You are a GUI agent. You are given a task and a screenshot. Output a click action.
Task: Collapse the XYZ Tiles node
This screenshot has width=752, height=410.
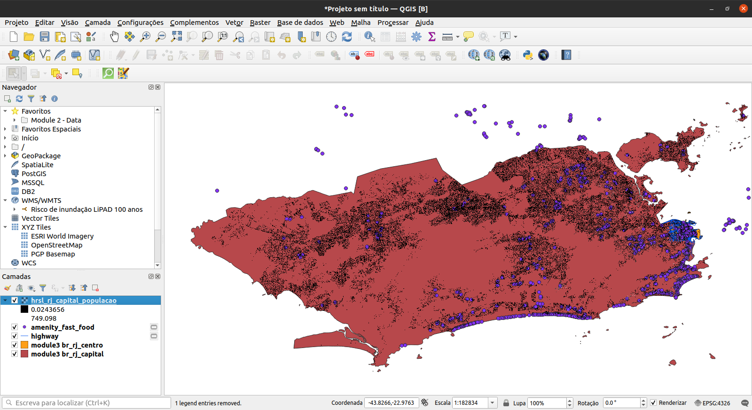click(5, 227)
